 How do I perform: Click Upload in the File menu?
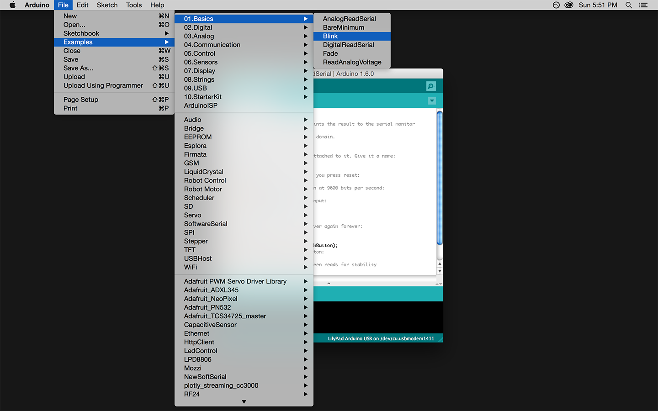pos(114,77)
